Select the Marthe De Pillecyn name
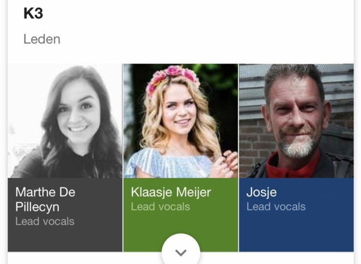 click(46, 199)
